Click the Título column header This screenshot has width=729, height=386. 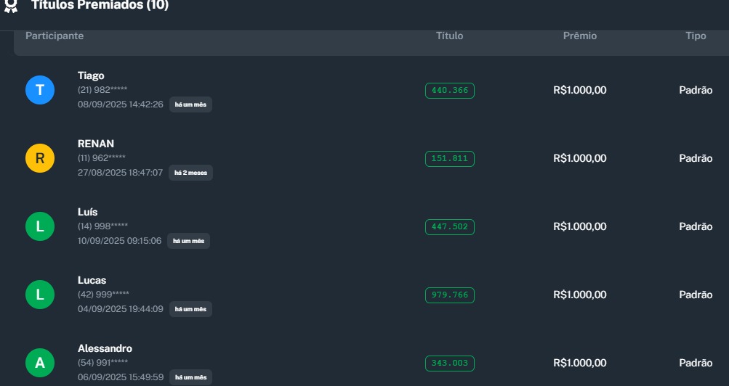tap(449, 36)
